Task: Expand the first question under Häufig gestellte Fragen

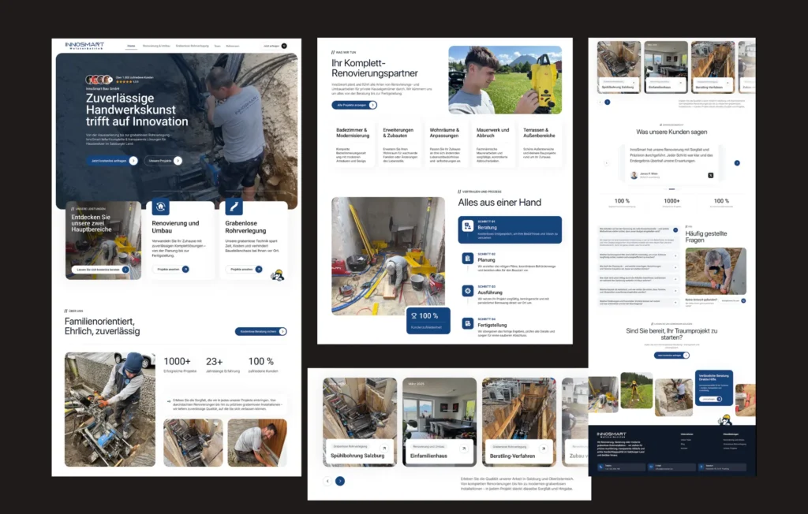Action: [675, 231]
